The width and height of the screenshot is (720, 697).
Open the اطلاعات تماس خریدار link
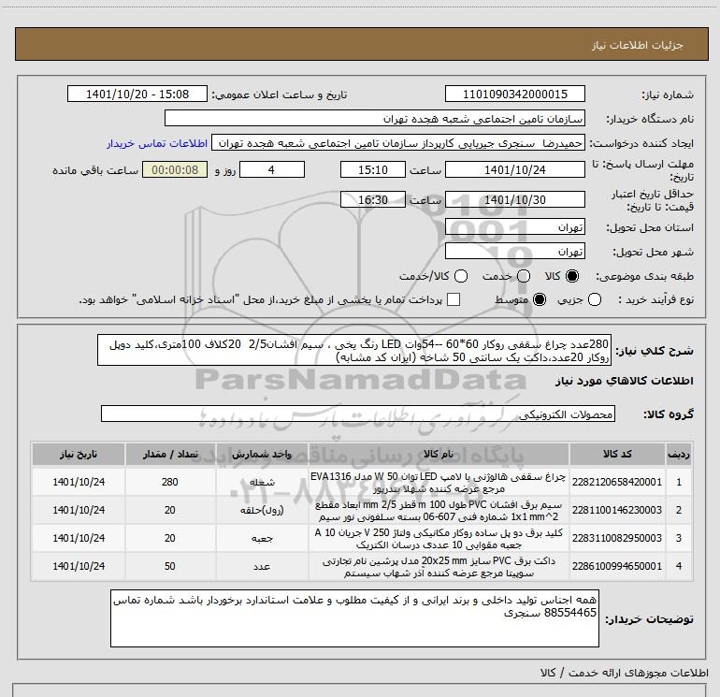[x=157, y=143]
